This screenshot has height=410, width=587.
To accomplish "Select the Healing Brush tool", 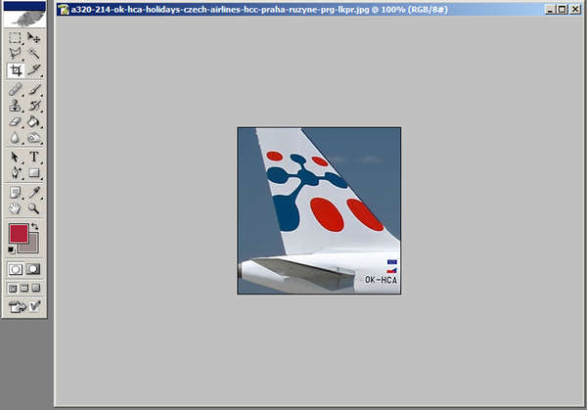I will 15,90.
